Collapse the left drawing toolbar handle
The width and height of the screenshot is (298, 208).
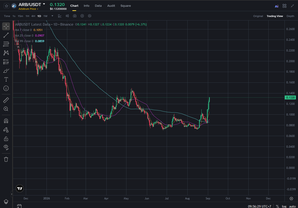coord(11,194)
